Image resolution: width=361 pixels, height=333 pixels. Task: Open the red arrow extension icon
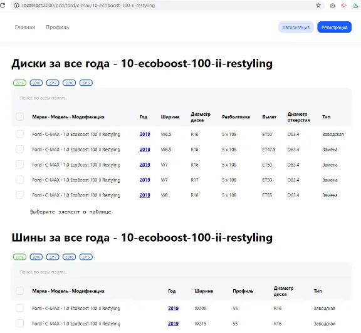tap(343, 5)
